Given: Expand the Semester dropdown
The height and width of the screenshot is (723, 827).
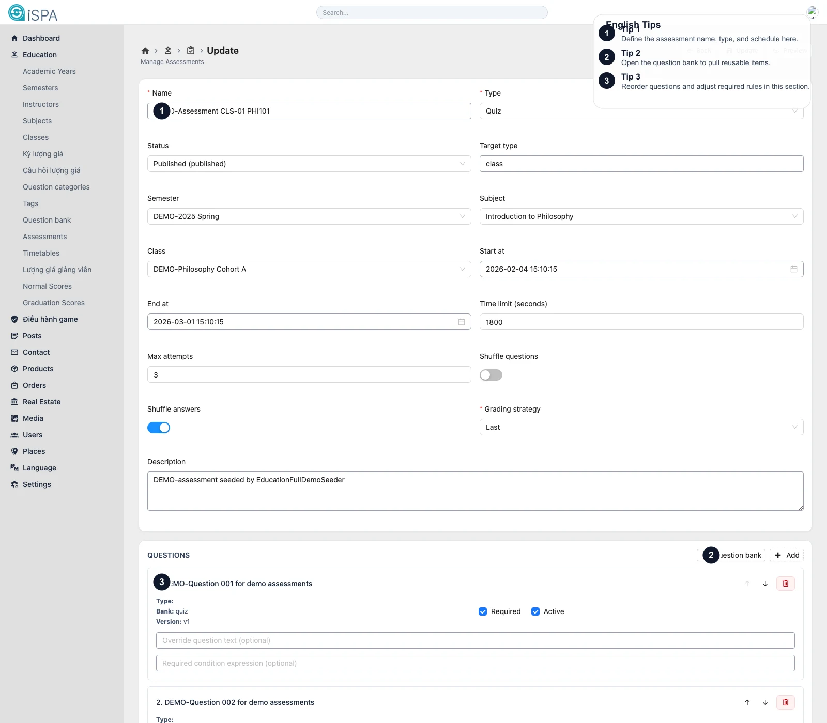Looking at the screenshot, I should click(x=309, y=216).
